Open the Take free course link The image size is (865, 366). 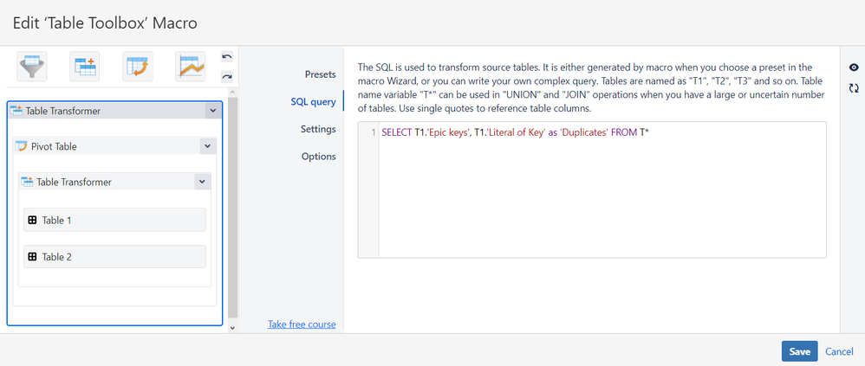click(302, 324)
